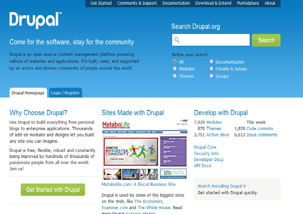
Task: Click Get Started with Drupal button
Action: point(53,190)
